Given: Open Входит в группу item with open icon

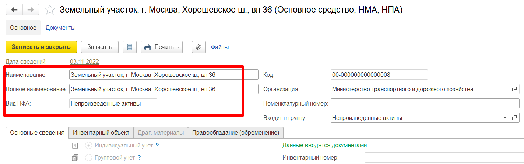Looking at the screenshot, I should (514, 118).
